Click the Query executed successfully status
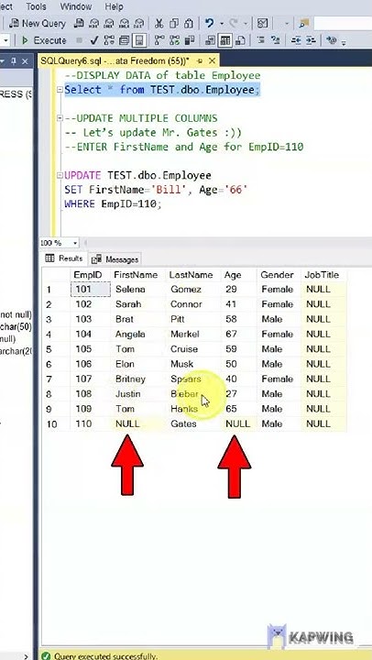372x660 pixels. tap(100, 655)
